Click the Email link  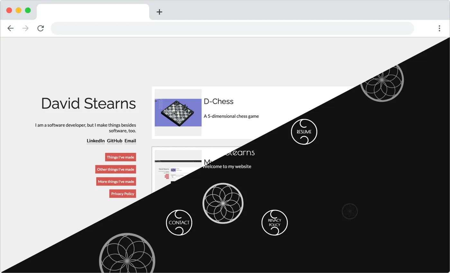tap(130, 141)
